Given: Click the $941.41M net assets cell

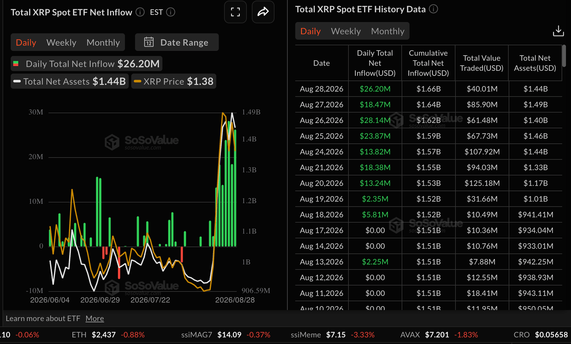Looking at the screenshot, I should point(536,214).
